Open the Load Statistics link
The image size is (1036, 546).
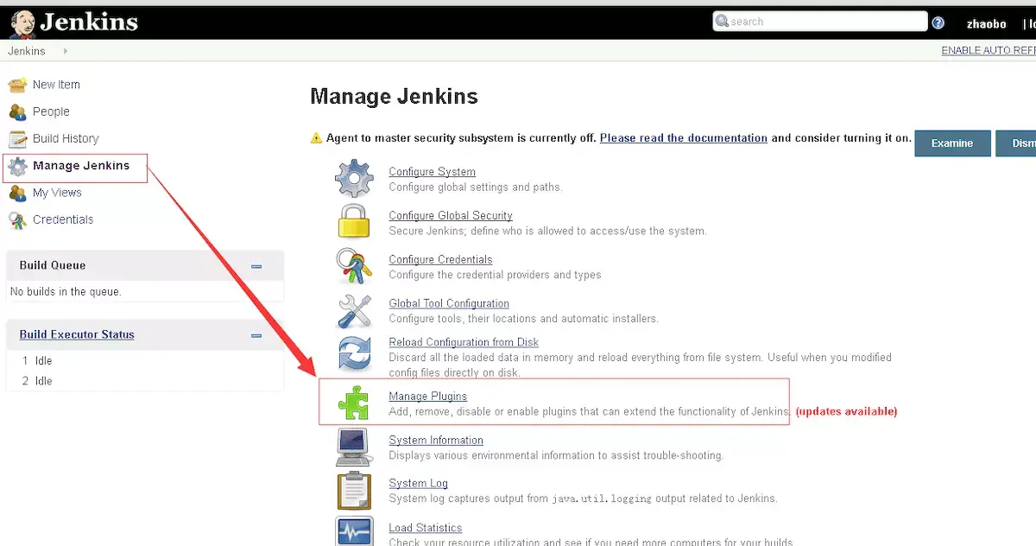pyautogui.click(x=425, y=528)
